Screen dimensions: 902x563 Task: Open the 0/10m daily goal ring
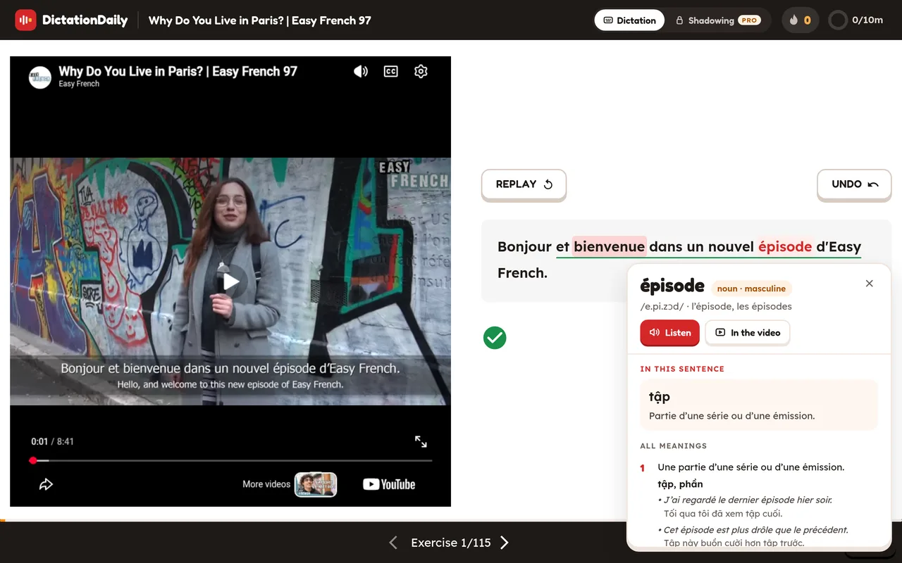click(856, 20)
